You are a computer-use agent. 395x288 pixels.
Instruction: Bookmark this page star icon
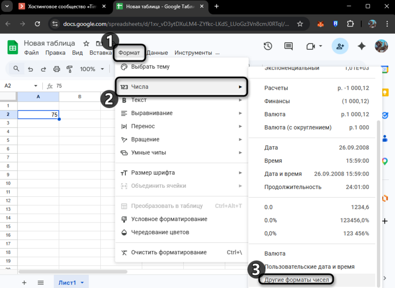tap(300, 24)
